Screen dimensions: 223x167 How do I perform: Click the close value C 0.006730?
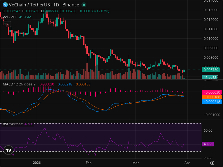point(68,11)
